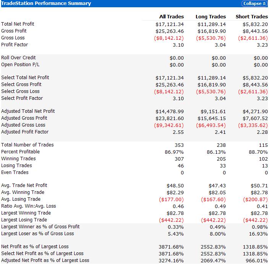This screenshot has height=265, width=274.
Task: Click the Avg. Winning Trade label
Action: pyautogui.click(x=23, y=192)
